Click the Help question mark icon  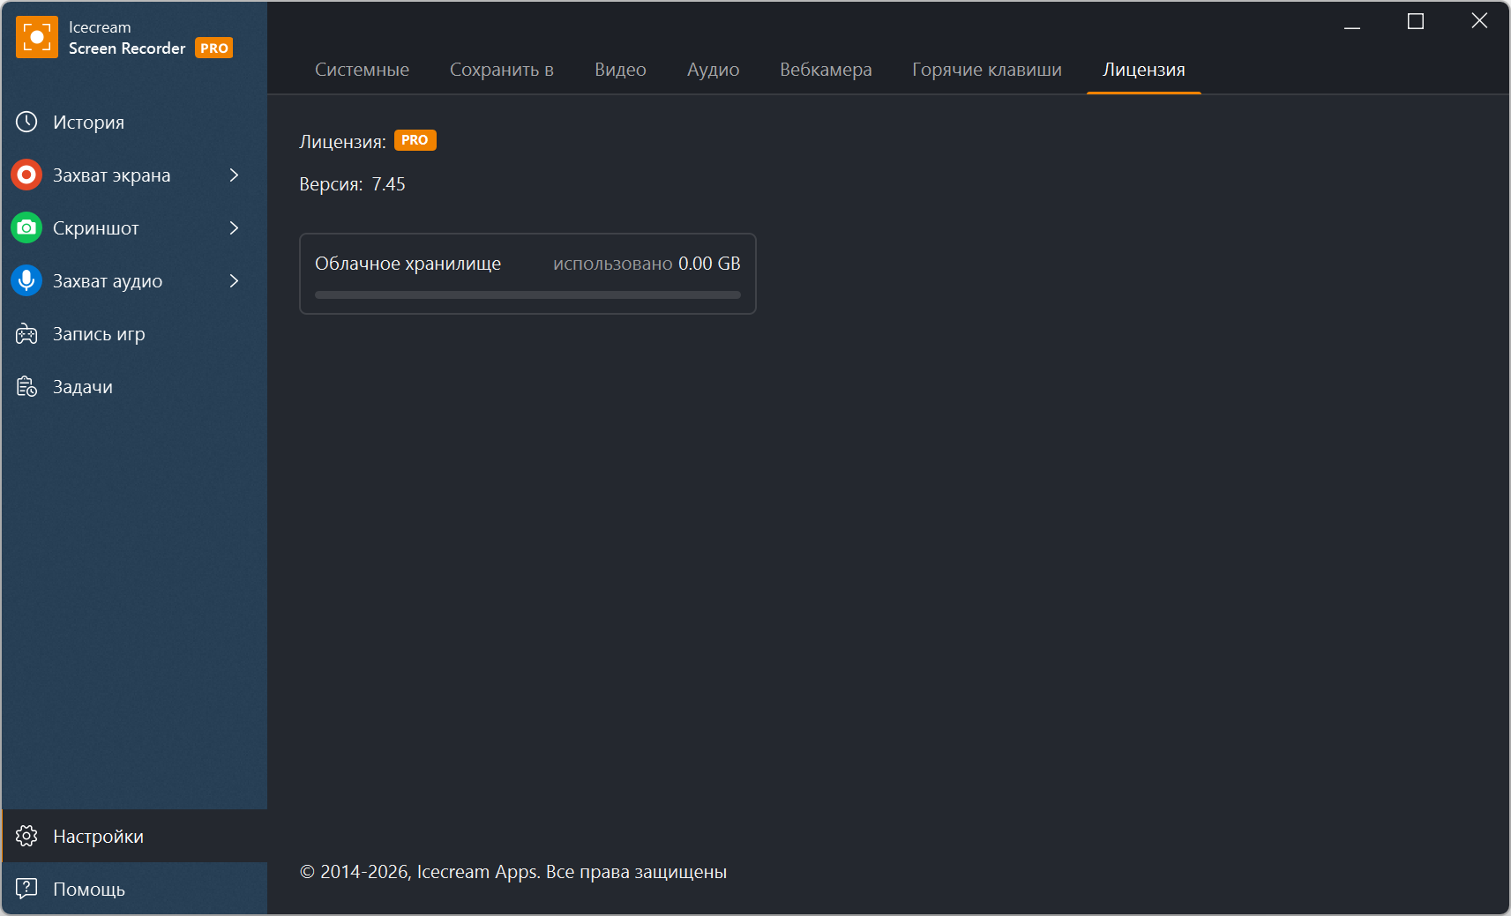click(26, 888)
